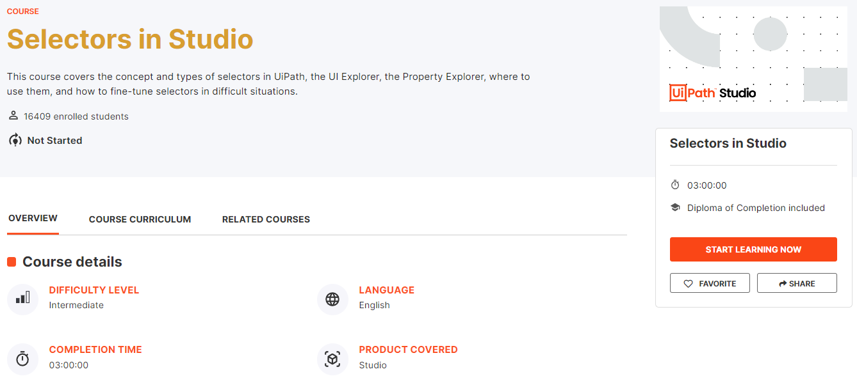Click the product covered cube icon
This screenshot has width=857, height=383.
(x=332, y=359)
